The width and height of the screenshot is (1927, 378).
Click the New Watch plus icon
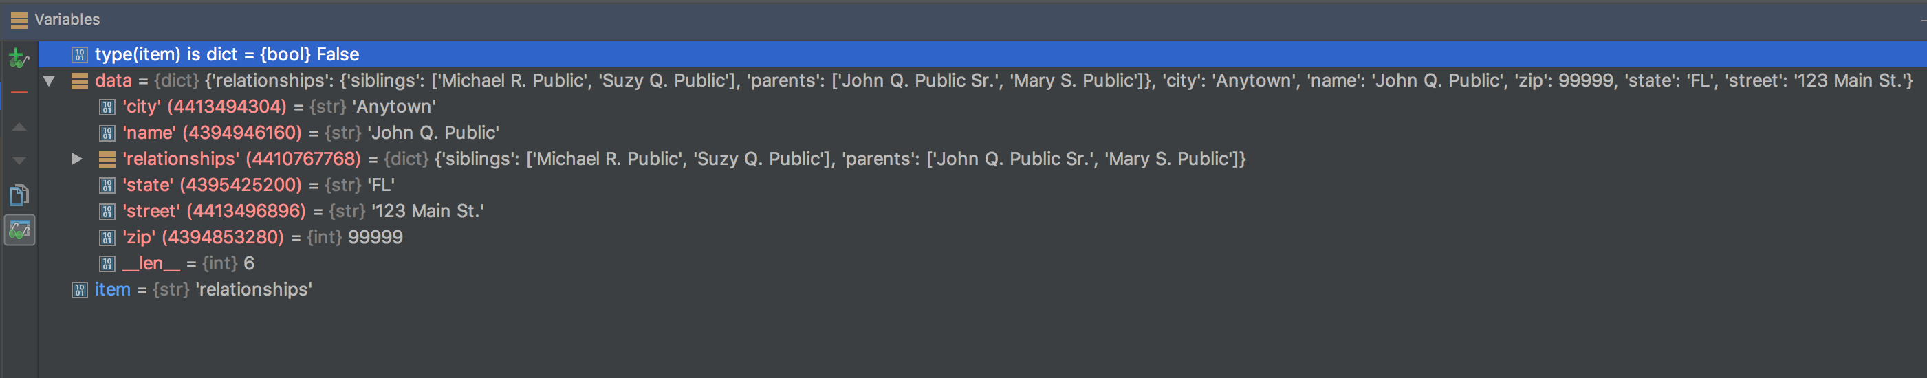pos(18,57)
